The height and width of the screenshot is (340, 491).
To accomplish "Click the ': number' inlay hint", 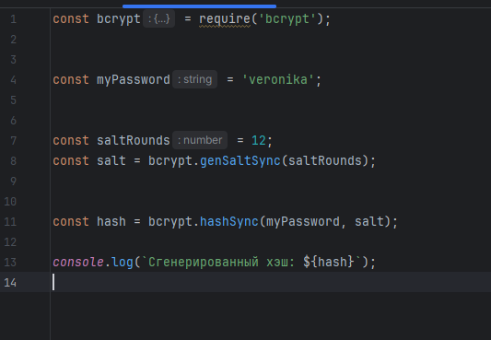I will pos(200,140).
